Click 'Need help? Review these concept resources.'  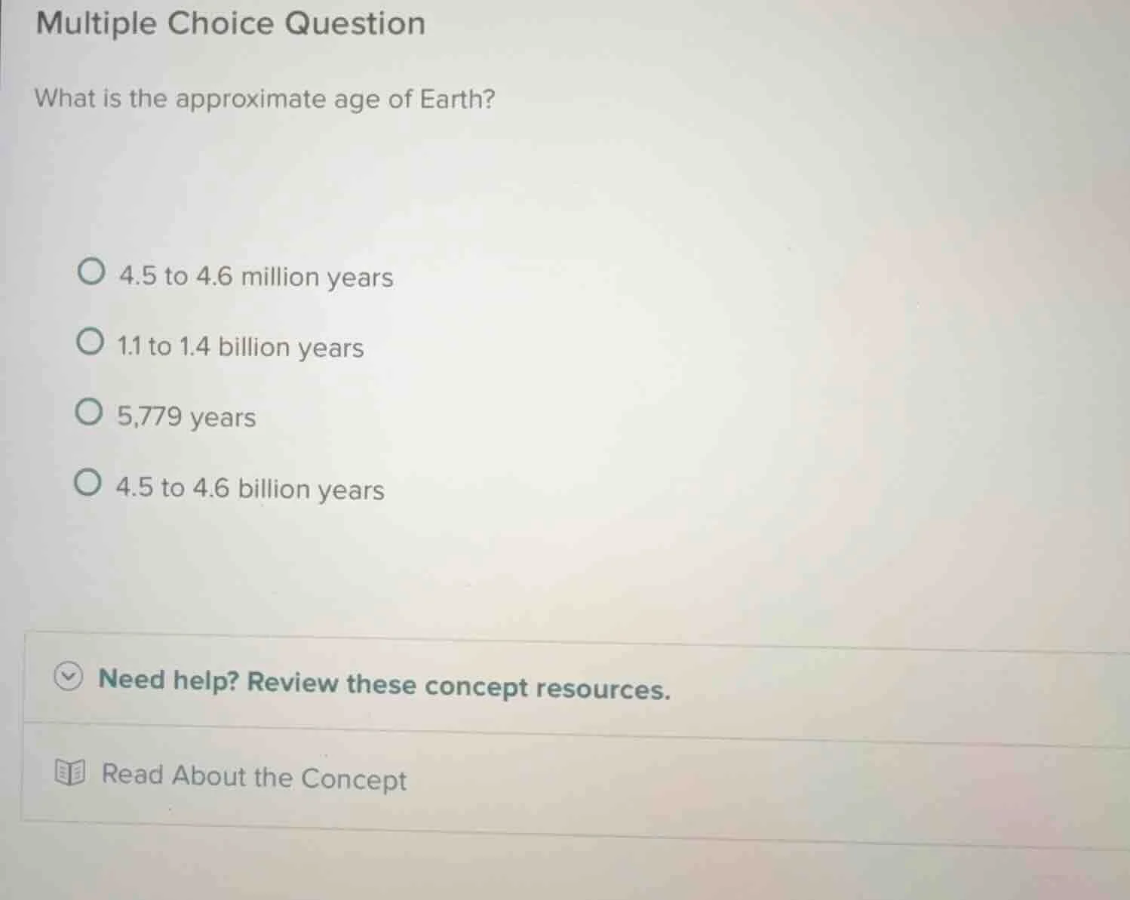(385, 685)
